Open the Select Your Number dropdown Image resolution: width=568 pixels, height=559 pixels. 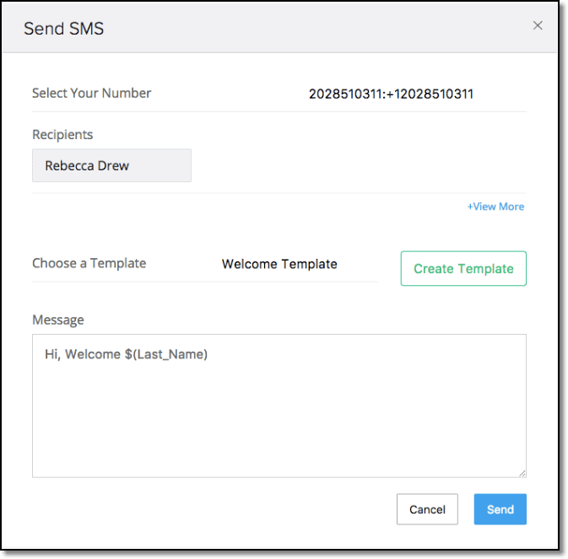click(x=391, y=94)
